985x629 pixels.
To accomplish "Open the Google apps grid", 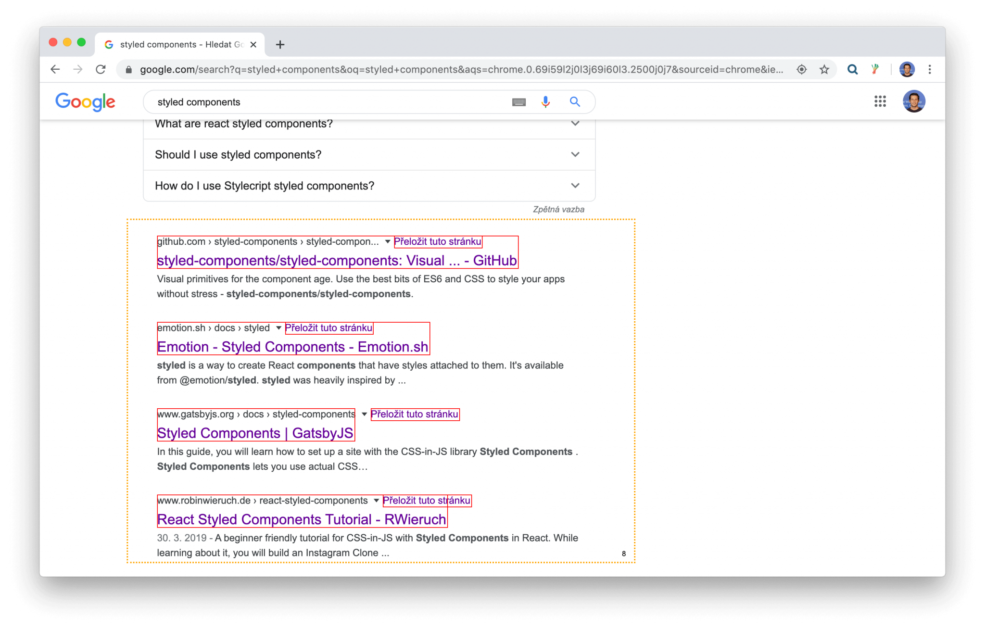I will click(x=880, y=101).
